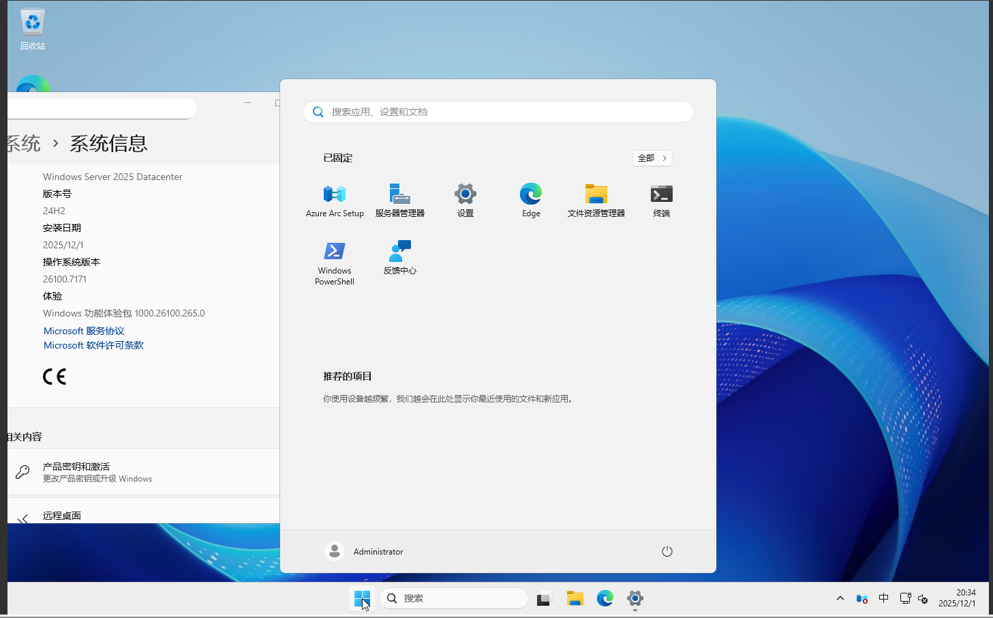Launch 终端 from pinned apps
Image resolution: width=993 pixels, height=618 pixels.
tap(662, 200)
